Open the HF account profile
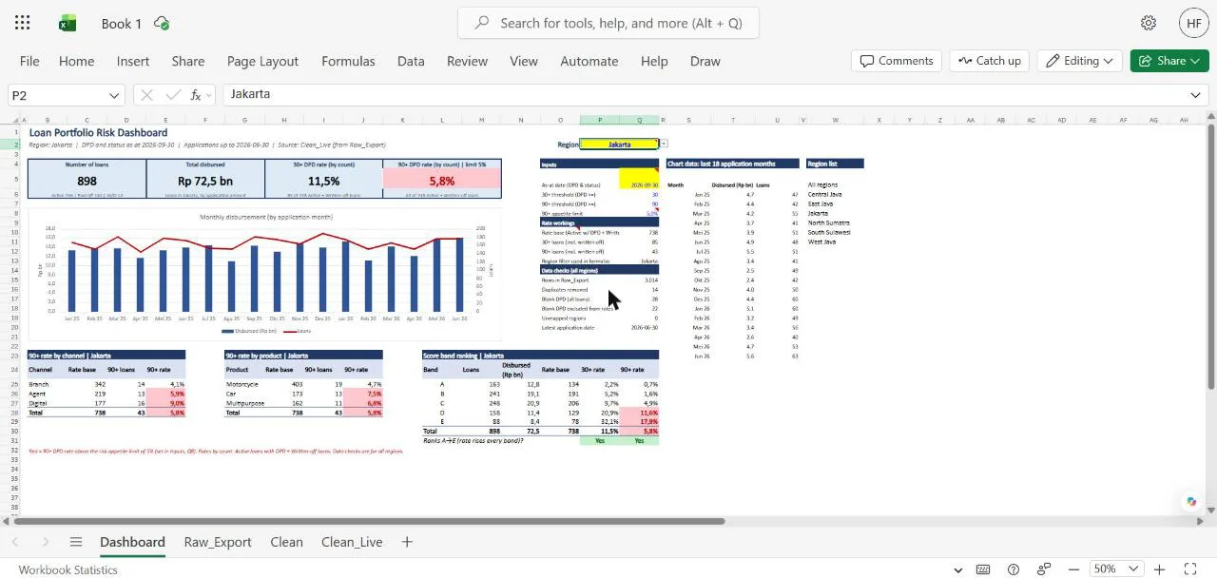 click(1194, 23)
